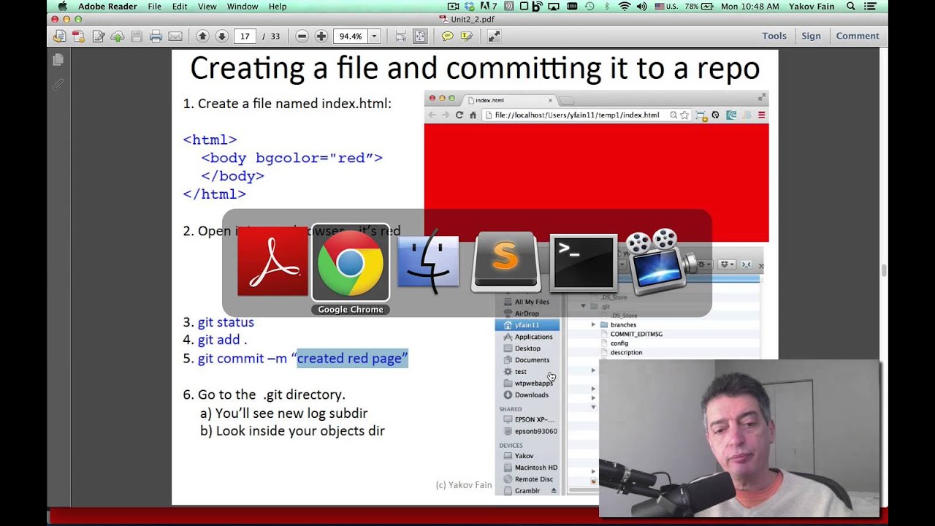Click the battery 78% indicator
This screenshot has width=935, height=526.
click(x=698, y=7)
